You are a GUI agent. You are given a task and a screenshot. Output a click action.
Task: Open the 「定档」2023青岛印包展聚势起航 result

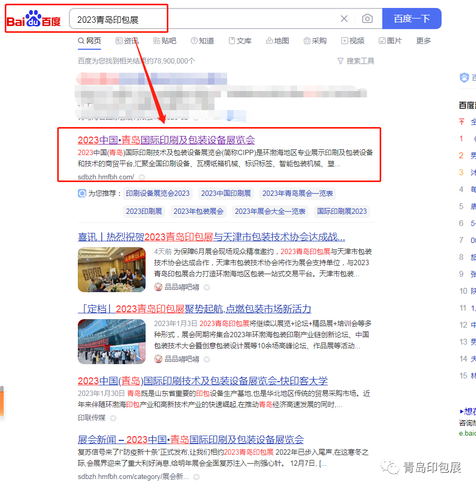click(x=194, y=309)
